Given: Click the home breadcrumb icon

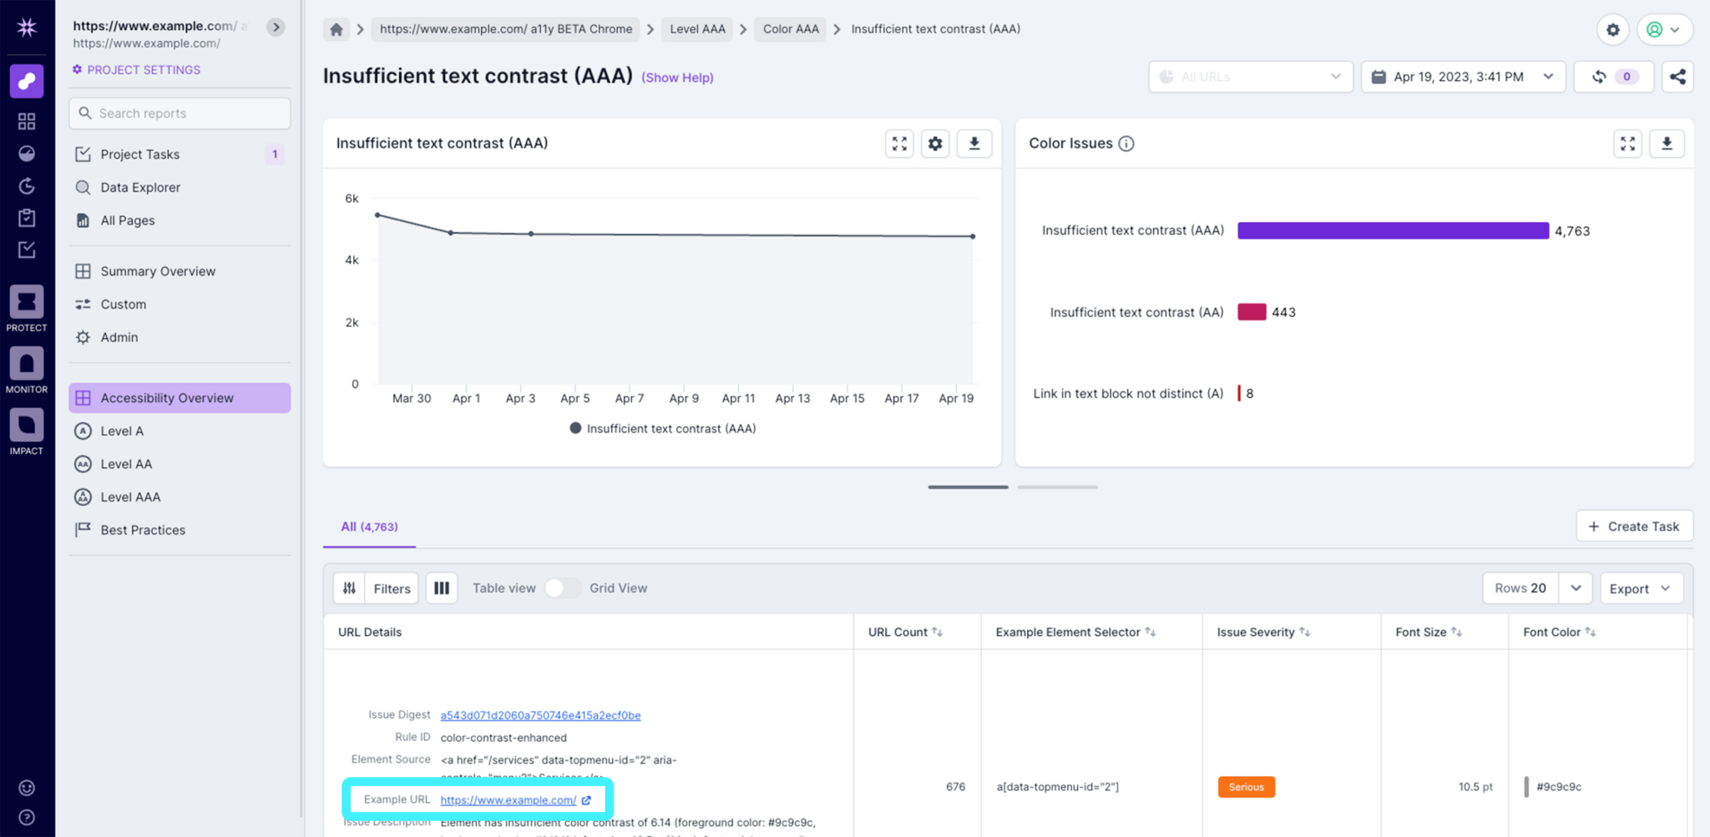Looking at the screenshot, I should coord(336,29).
